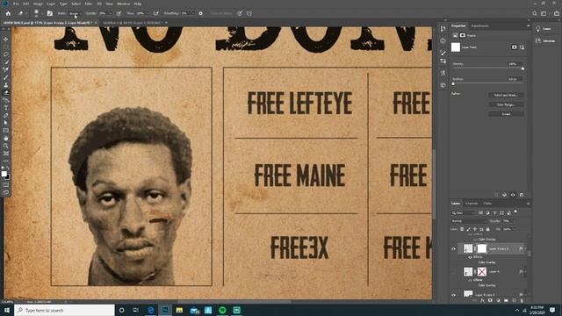Image resolution: width=562 pixels, height=316 pixels.
Task: Toggle visibility of bottom partially visible layer
Action: coord(453,295)
